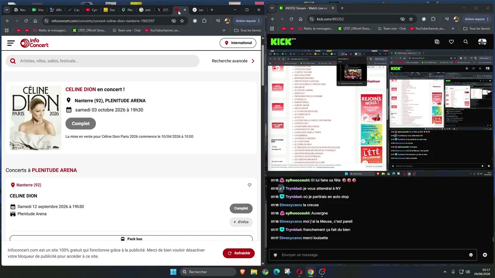Image resolution: width=495 pixels, height=278 pixels.
Task: Reload the infoconcert.com page
Action: (26, 21)
